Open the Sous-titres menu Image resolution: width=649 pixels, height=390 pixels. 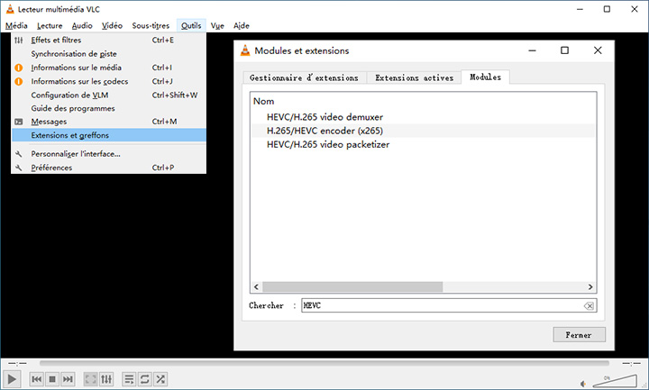coord(151,25)
